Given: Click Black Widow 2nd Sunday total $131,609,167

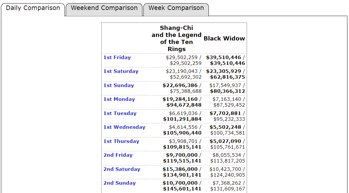Looking at the screenshot, I should (227, 189).
